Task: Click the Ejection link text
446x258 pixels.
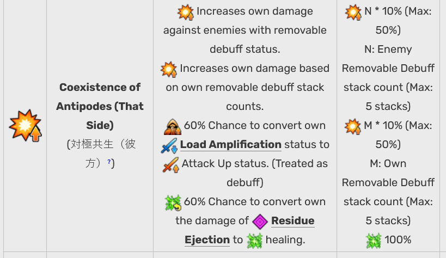Action: [207, 240]
